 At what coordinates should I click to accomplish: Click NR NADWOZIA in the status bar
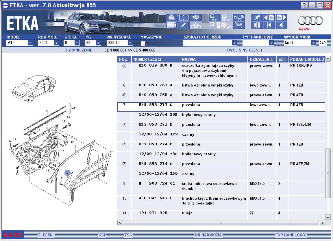(x=208, y=235)
